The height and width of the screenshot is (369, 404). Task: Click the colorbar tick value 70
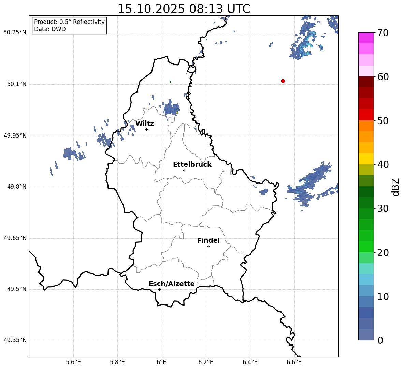[x=383, y=33]
